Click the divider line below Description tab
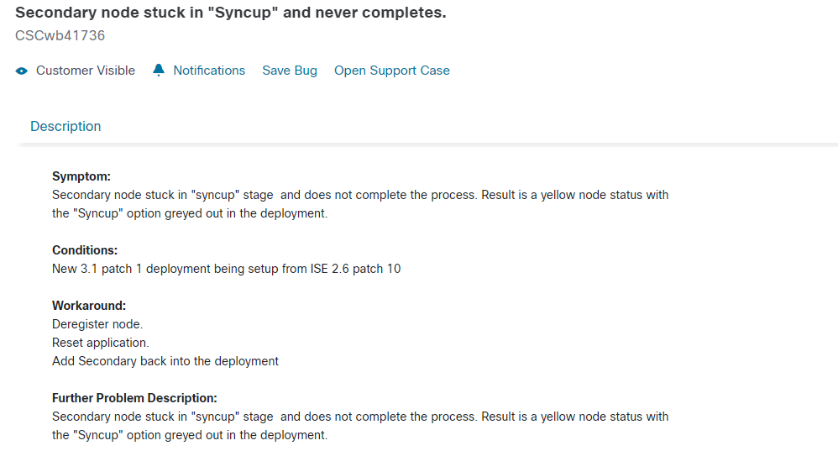Image resolution: width=838 pixels, height=472 pixels. pyautogui.click(x=427, y=144)
